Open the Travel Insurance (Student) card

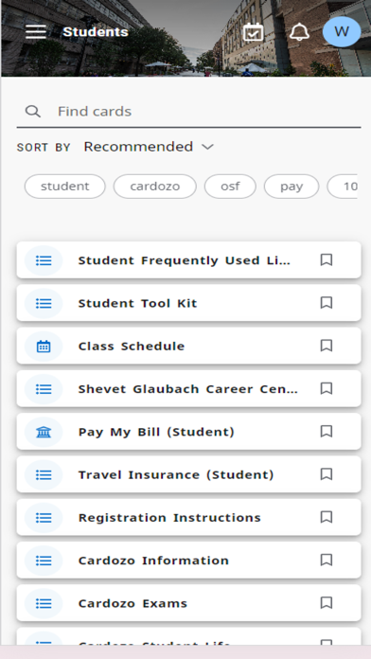188,475
